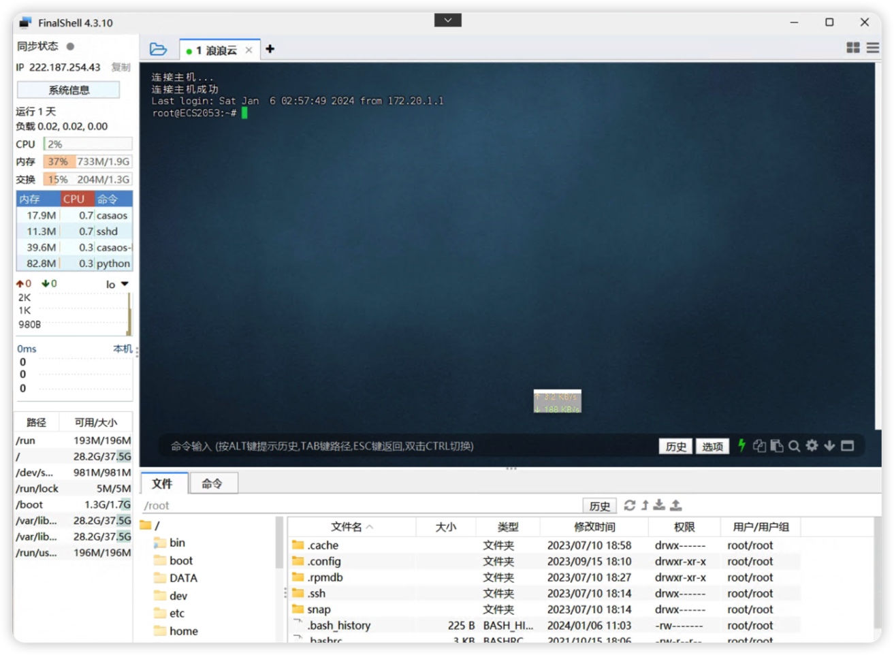Viewport: 894px width, 655px height.
Task: Switch to the 文件 bottom tab
Action: point(163,483)
